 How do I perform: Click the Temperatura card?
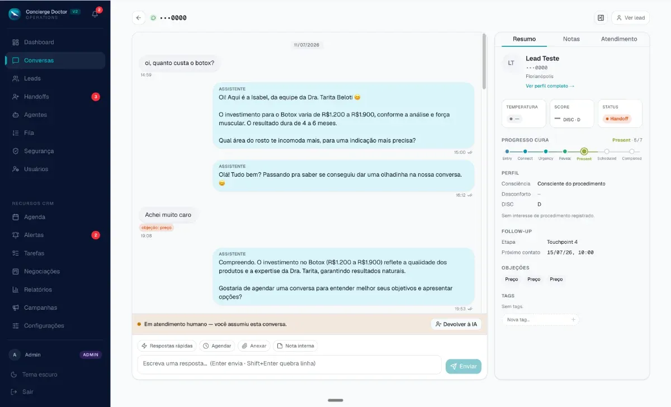click(523, 113)
